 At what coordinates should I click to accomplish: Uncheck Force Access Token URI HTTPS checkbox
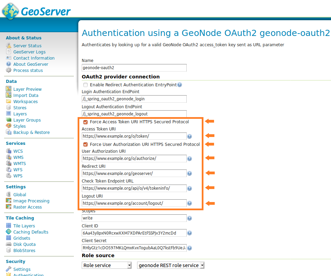[85, 122]
